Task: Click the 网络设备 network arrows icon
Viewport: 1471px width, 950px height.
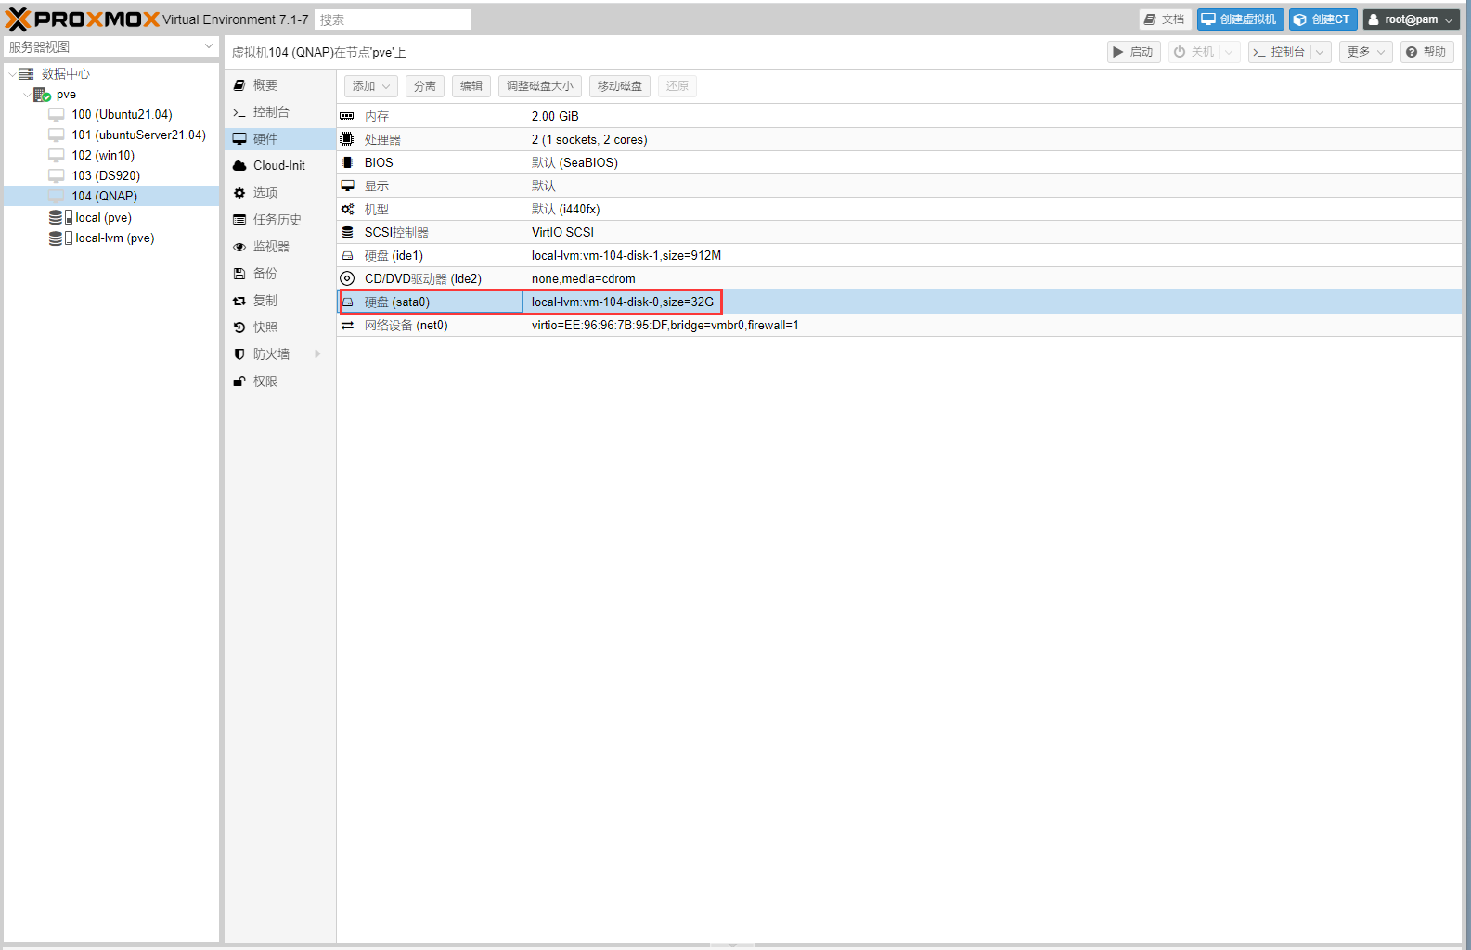Action: click(x=347, y=326)
